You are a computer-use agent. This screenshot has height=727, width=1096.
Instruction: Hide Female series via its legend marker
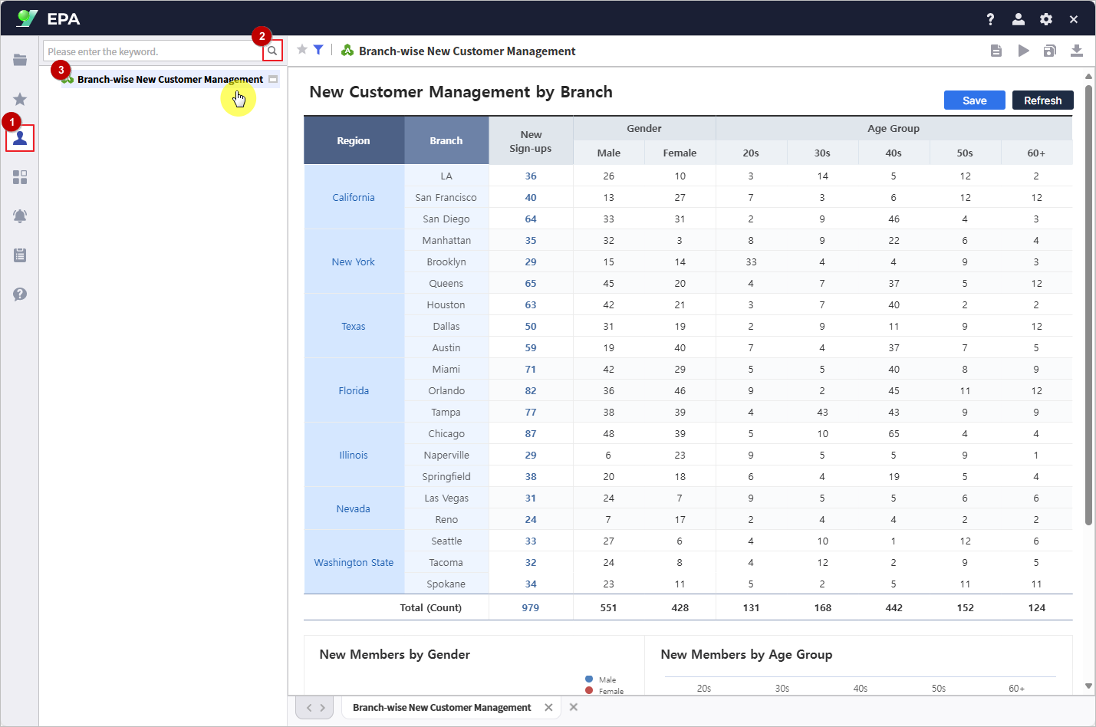click(x=587, y=690)
